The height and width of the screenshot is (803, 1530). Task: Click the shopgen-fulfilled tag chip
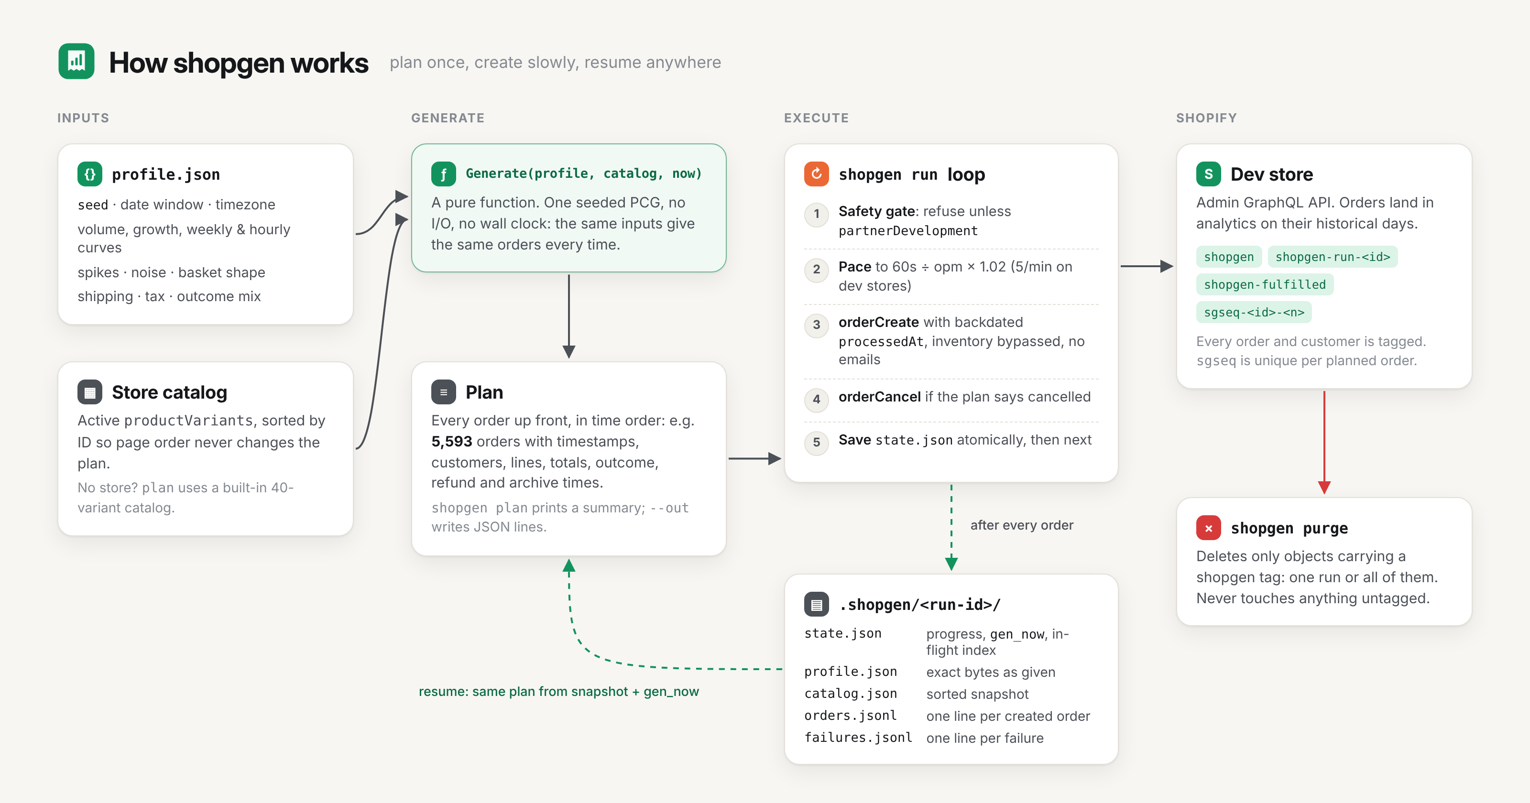click(1265, 284)
